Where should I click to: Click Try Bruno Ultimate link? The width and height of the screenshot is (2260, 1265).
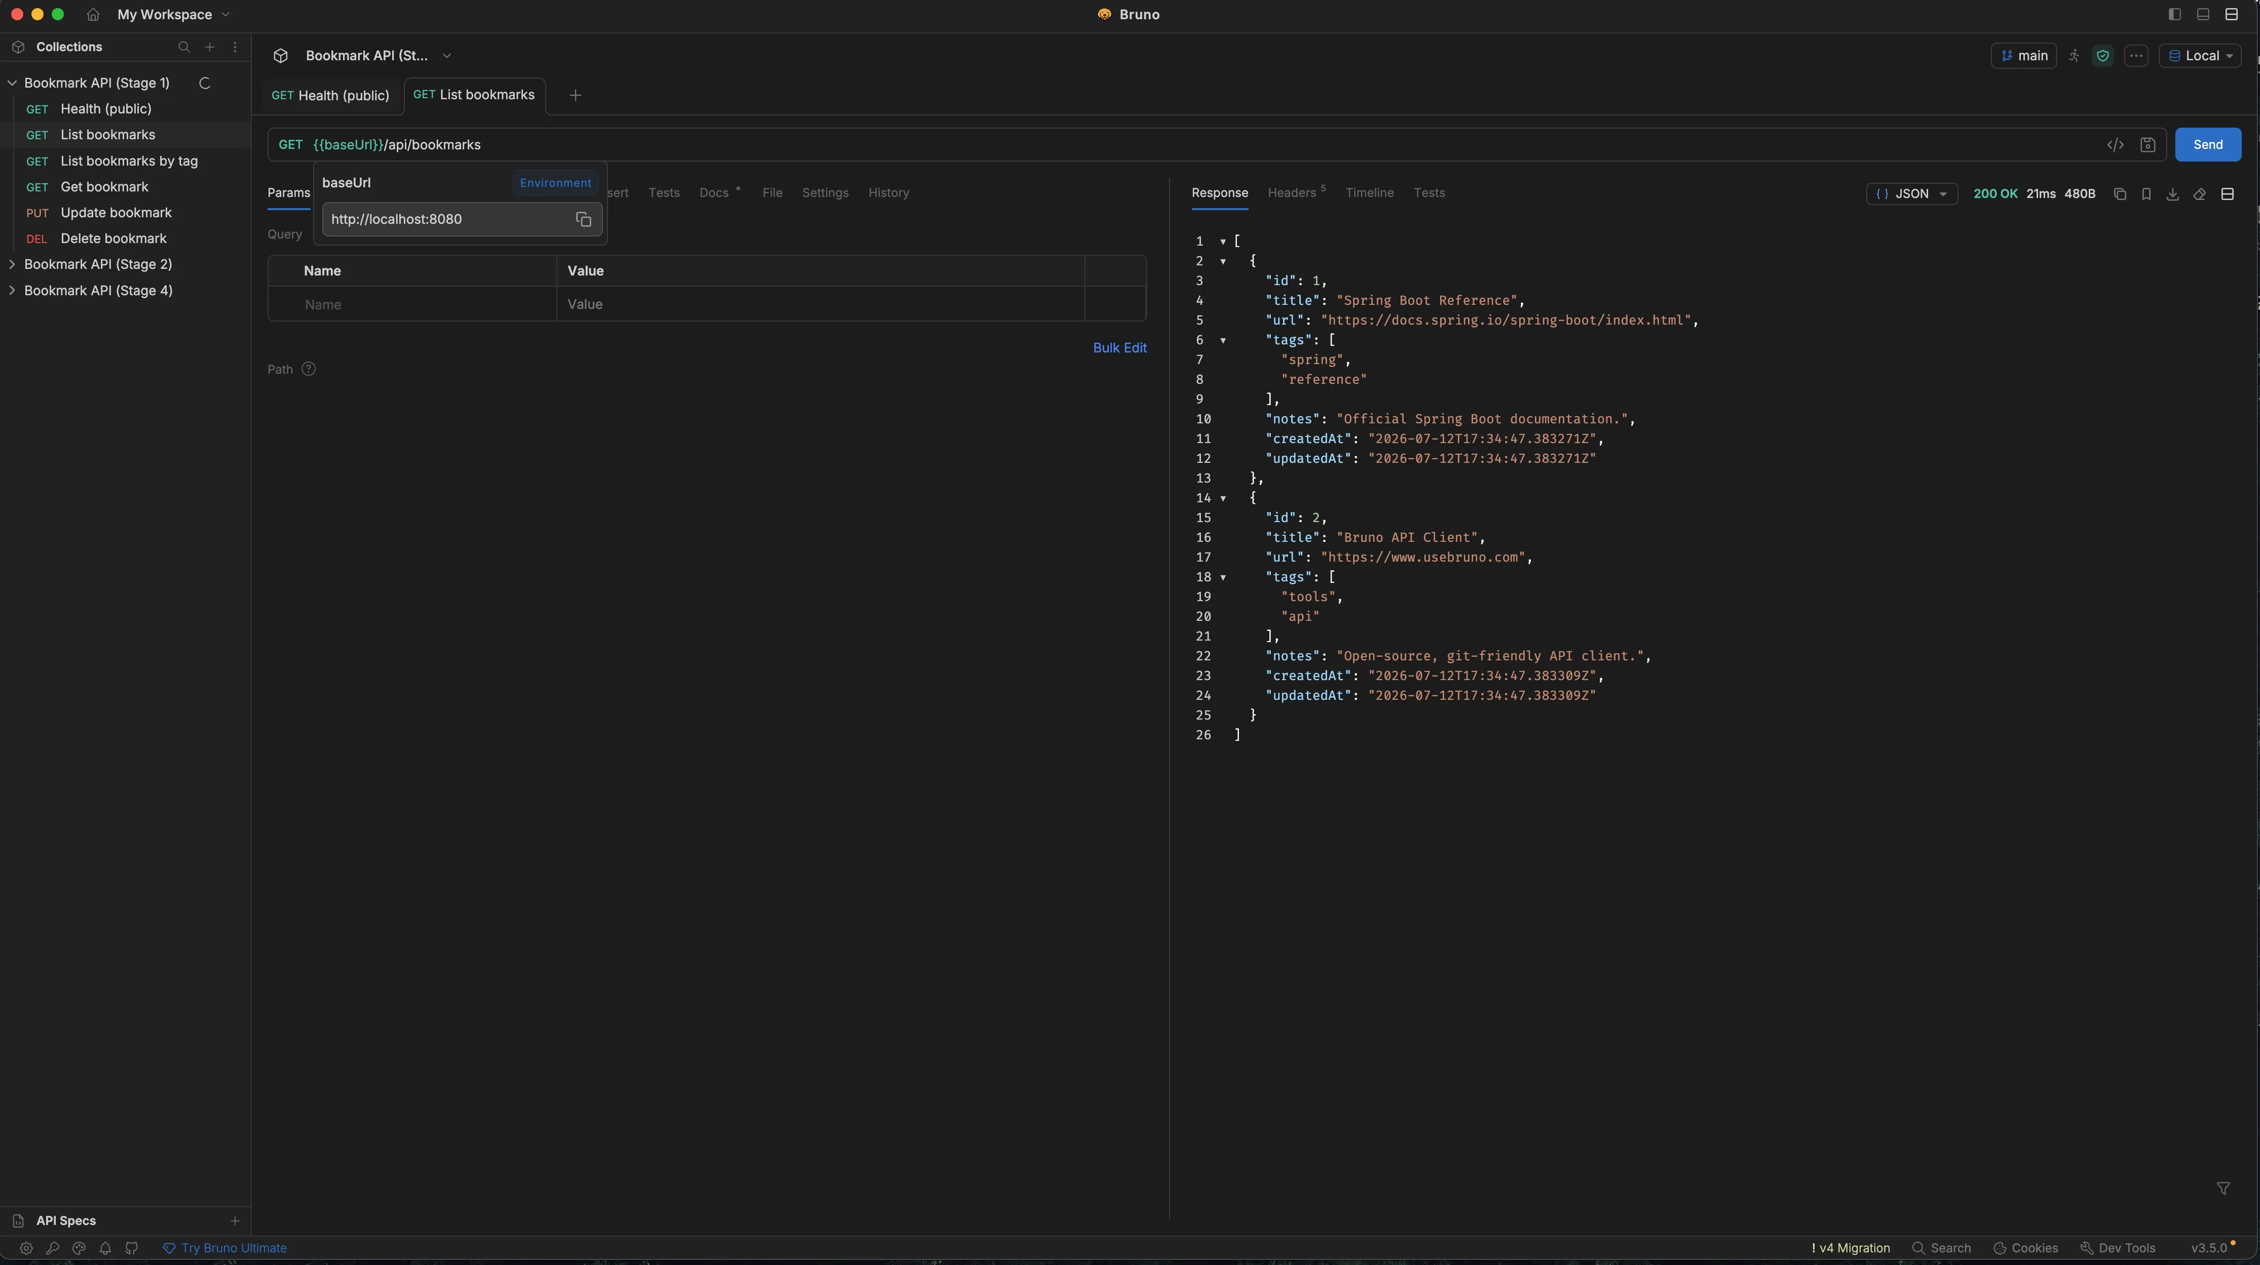(x=225, y=1247)
